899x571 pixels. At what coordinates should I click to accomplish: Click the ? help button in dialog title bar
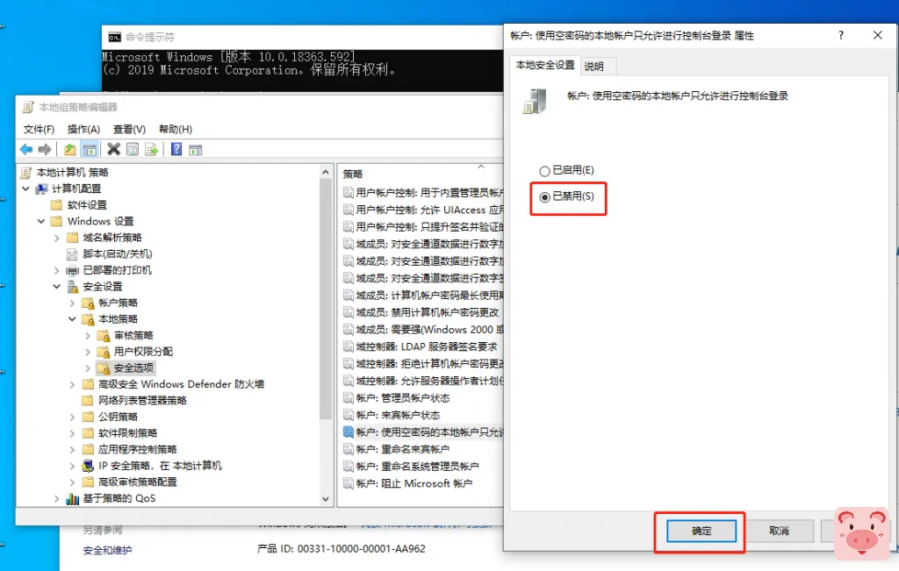click(x=840, y=35)
